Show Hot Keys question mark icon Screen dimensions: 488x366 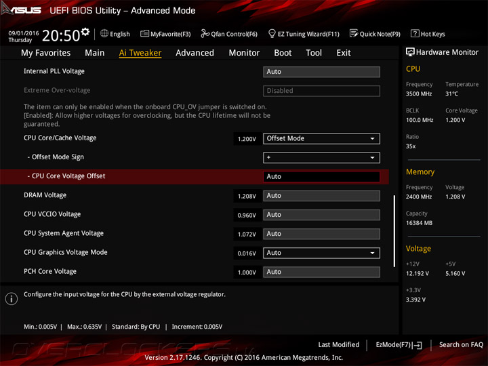click(x=415, y=33)
